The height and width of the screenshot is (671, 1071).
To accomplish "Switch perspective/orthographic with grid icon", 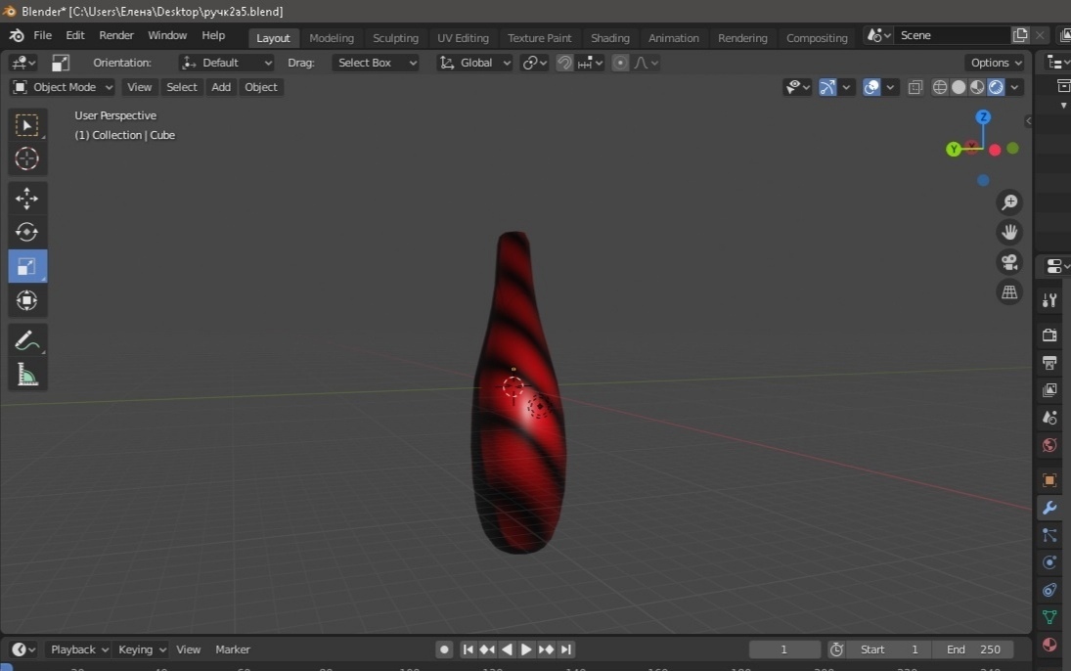I will pos(1009,292).
